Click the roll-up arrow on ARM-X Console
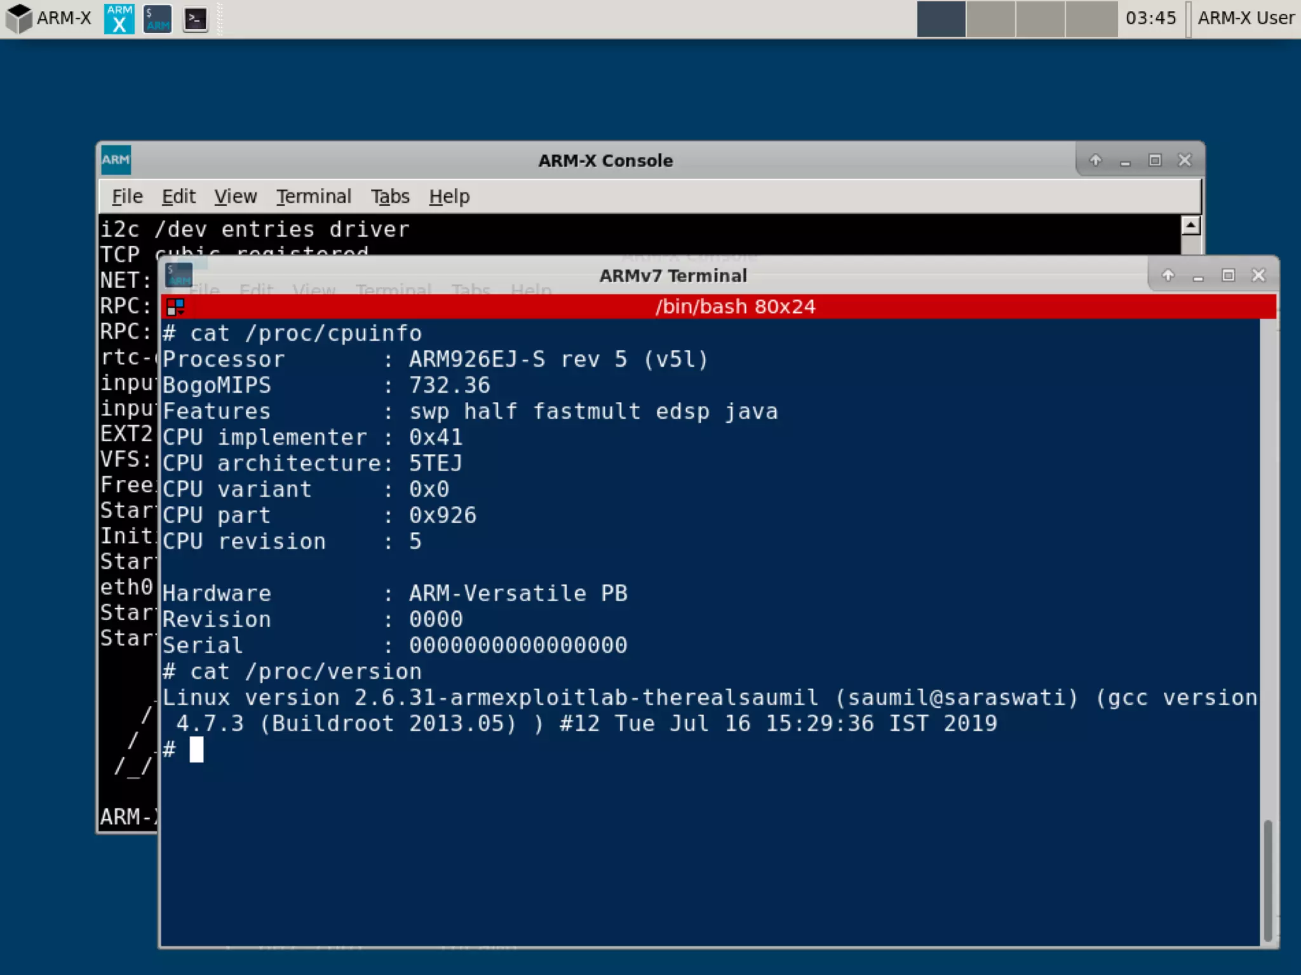 (1095, 160)
